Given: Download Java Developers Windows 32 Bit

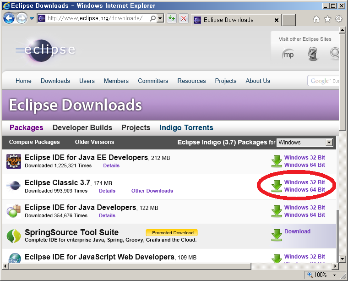Looking at the screenshot, I should tap(304, 208).
